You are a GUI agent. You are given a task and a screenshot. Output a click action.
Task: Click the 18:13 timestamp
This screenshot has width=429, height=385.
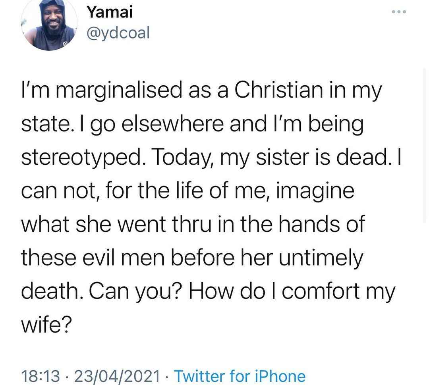tap(41, 376)
